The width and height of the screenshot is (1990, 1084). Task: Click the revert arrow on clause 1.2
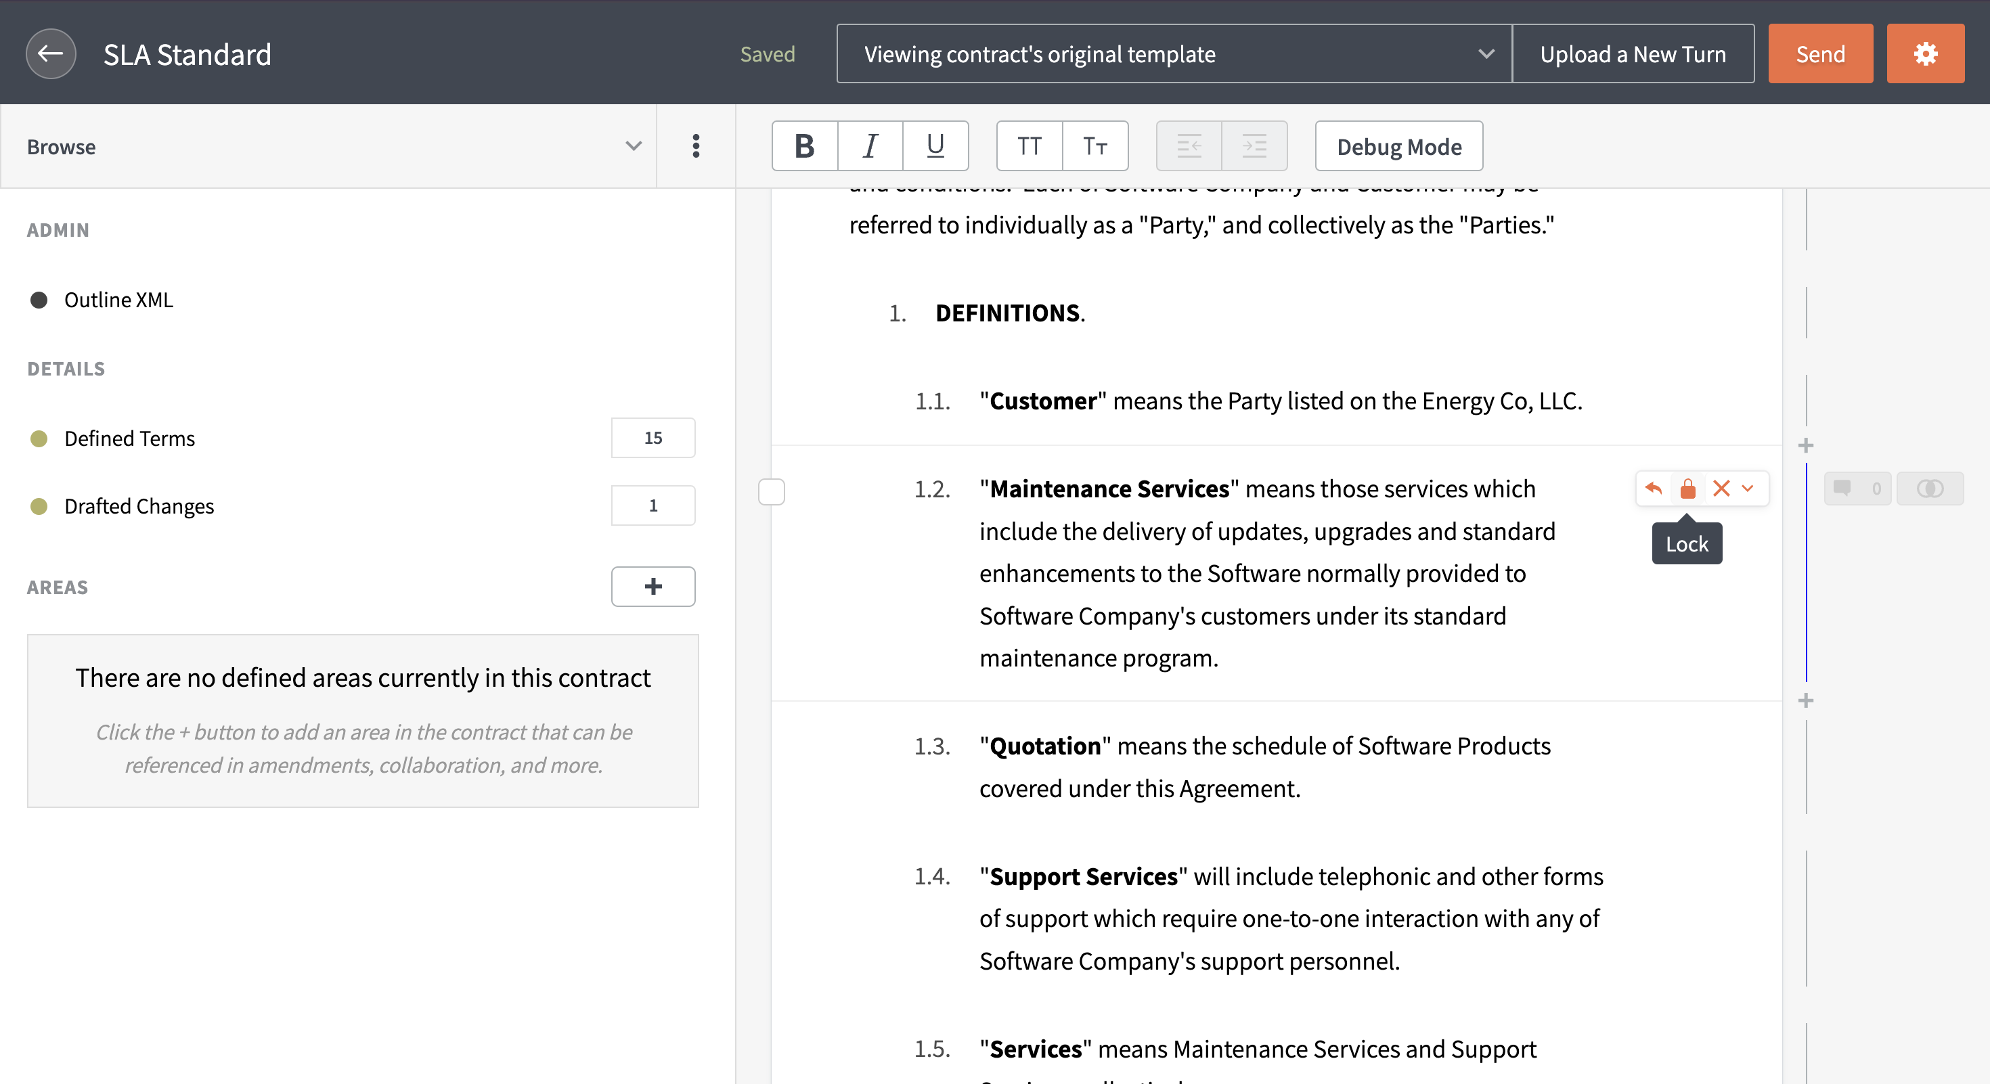tap(1653, 489)
